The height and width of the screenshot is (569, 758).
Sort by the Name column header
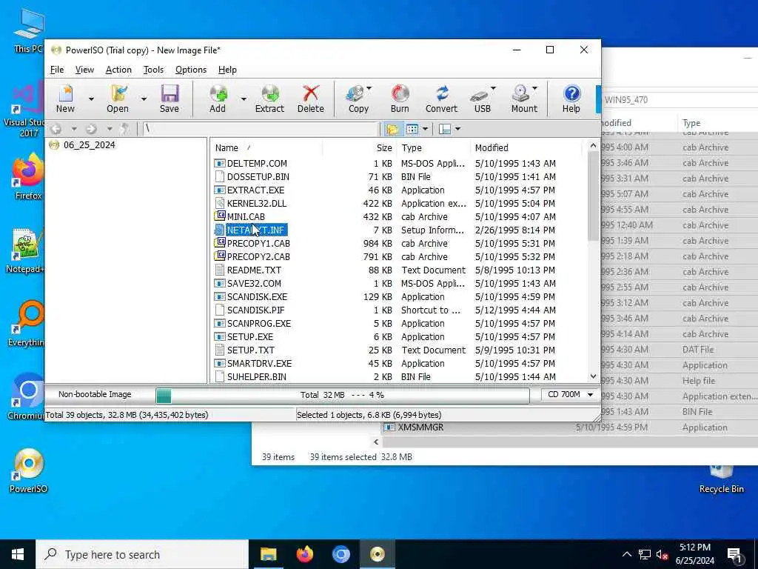click(266, 147)
